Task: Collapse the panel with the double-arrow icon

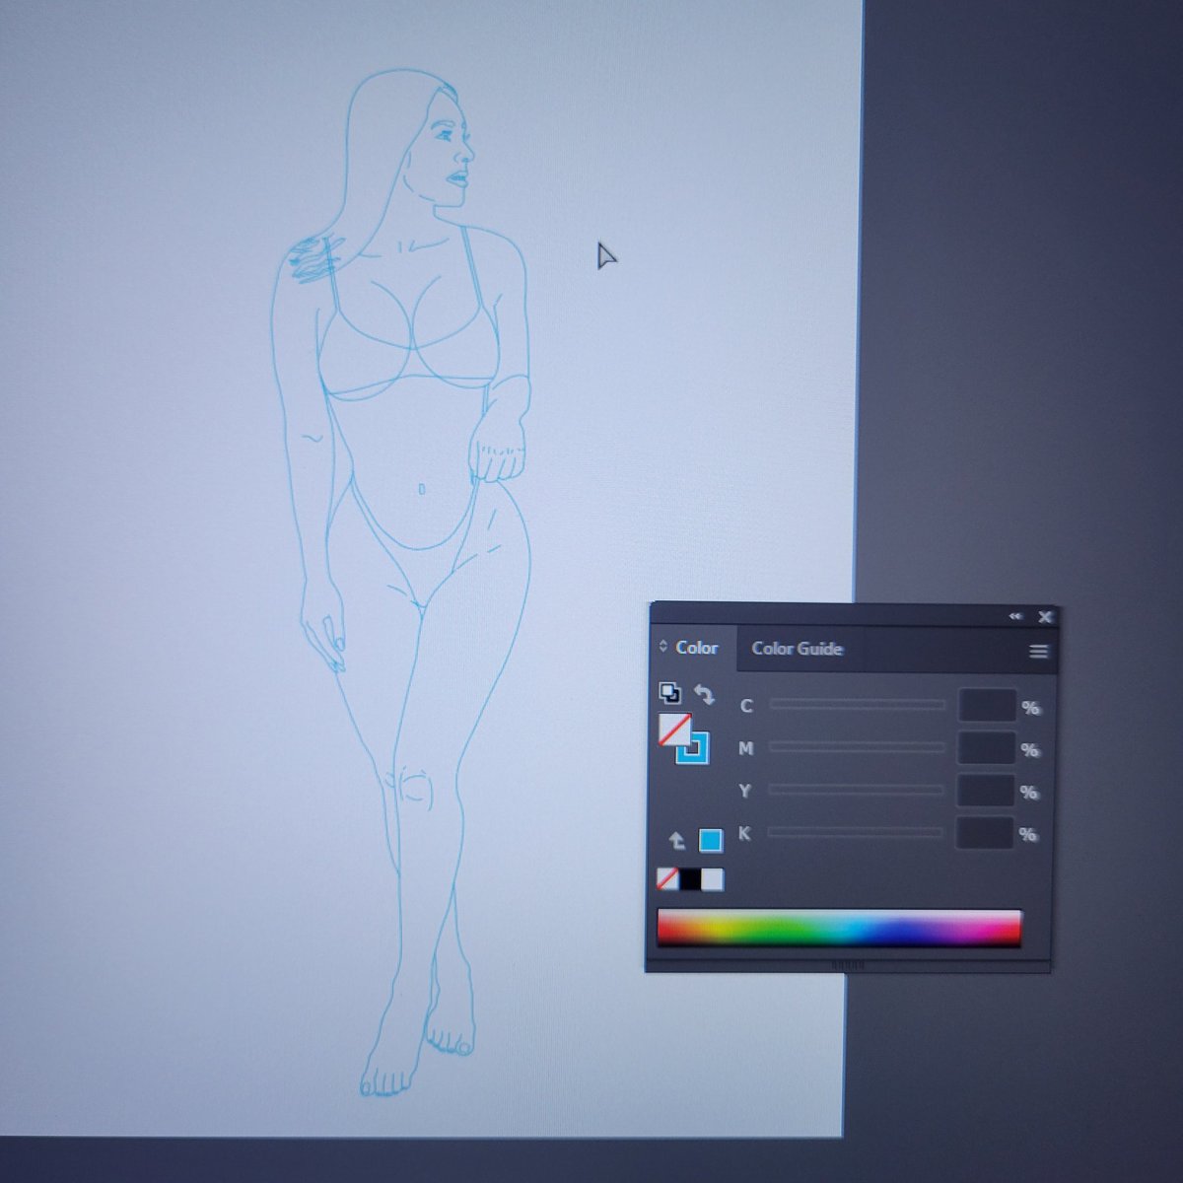Action: click(x=1015, y=617)
